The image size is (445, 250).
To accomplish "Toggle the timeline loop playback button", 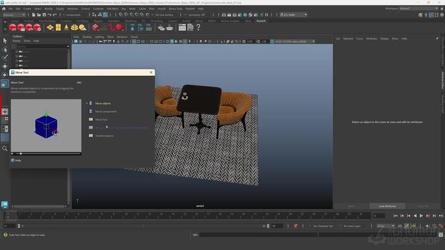I will (x=400, y=226).
